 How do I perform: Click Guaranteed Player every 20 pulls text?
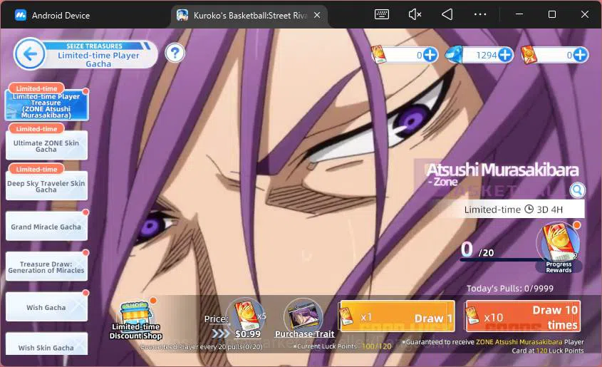pyautogui.click(x=201, y=346)
